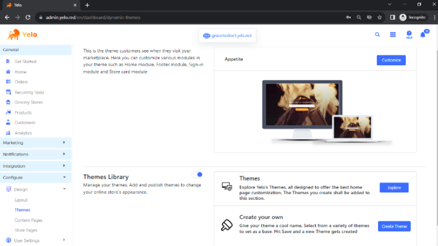Screen dimensions: 438x246
Task: Click the Create Theme button
Action: (394, 226)
